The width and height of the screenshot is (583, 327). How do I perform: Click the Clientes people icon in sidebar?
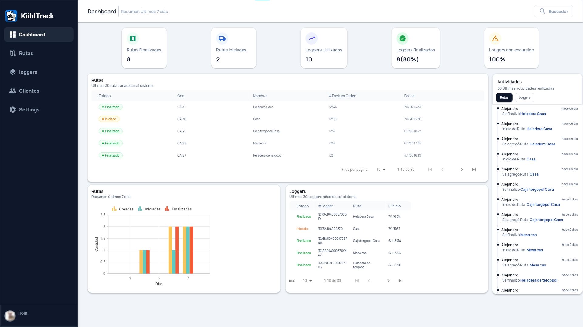pos(13,91)
